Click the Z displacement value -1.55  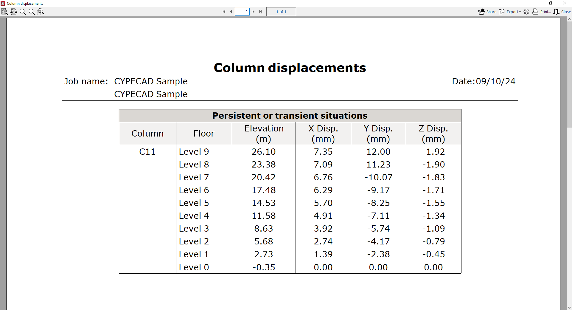click(x=433, y=203)
